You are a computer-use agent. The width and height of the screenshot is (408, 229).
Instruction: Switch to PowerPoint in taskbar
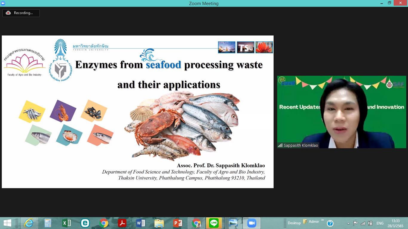(178, 223)
